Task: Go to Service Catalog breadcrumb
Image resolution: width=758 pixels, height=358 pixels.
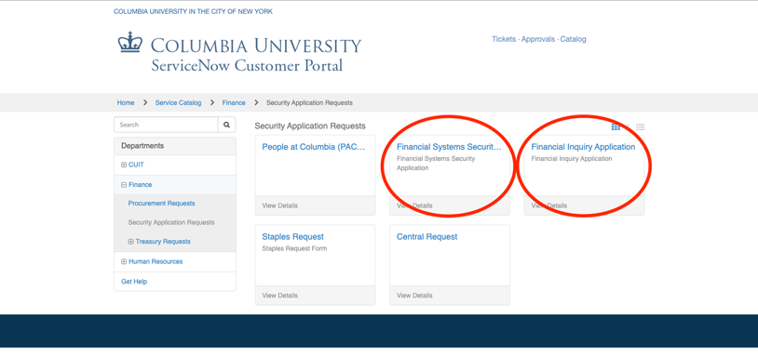Action: click(178, 103)
